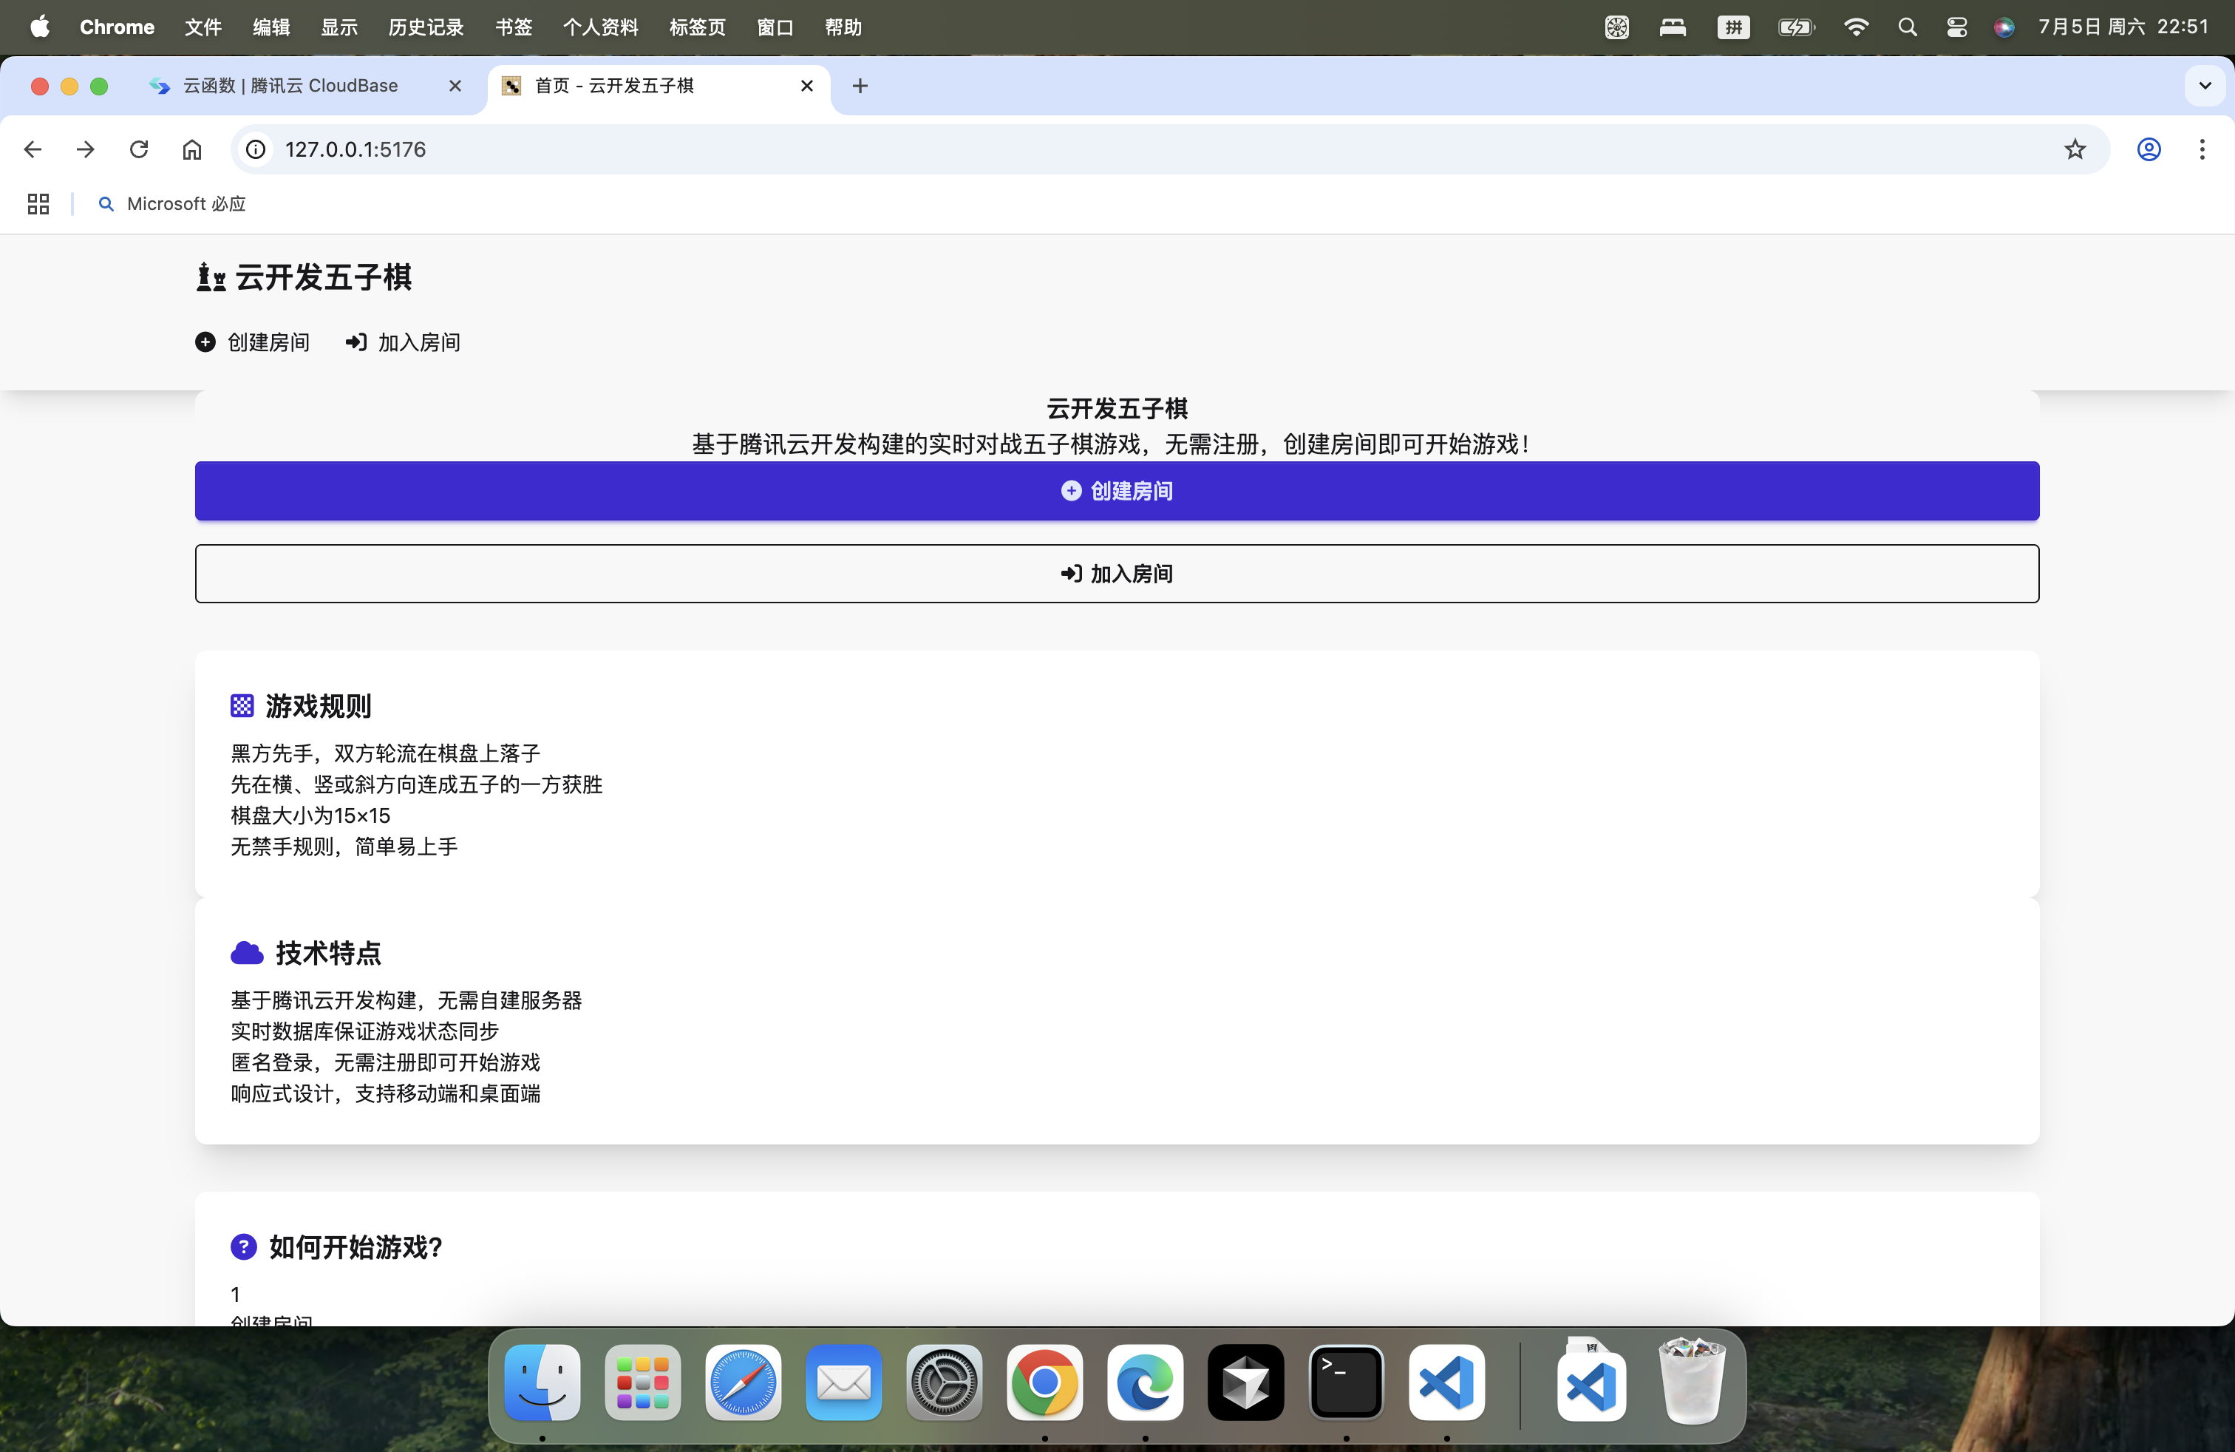Go forward using the browser forward arrow
This screenshot has height=1452, width=2235.
pyautogui.click(x=86, y=149)
